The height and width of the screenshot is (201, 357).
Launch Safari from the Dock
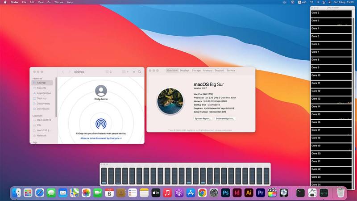point(40,193)
